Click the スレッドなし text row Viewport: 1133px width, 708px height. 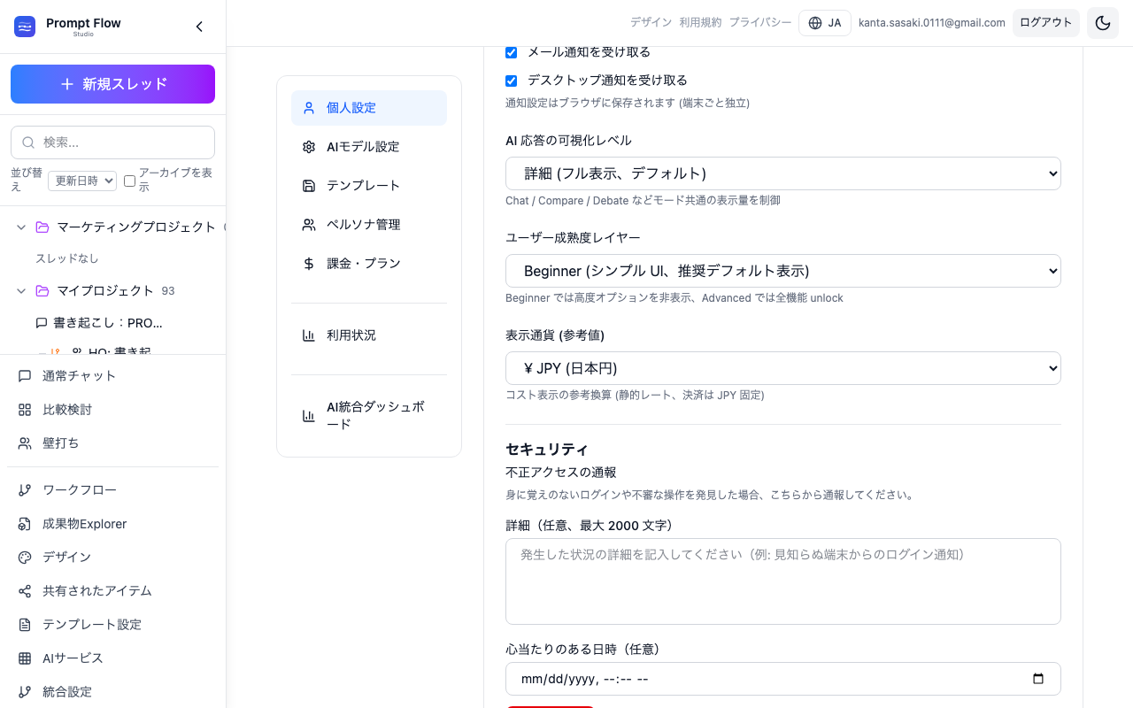pos(67,259)
